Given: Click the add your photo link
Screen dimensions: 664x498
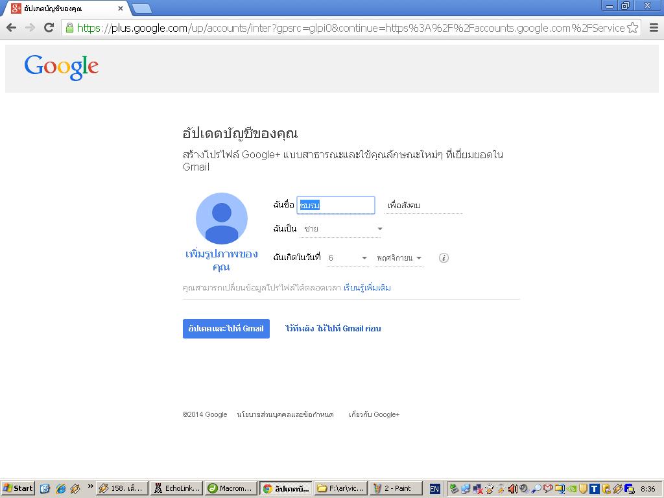Looking at the screenshot, I should click(x=222, y=260).
